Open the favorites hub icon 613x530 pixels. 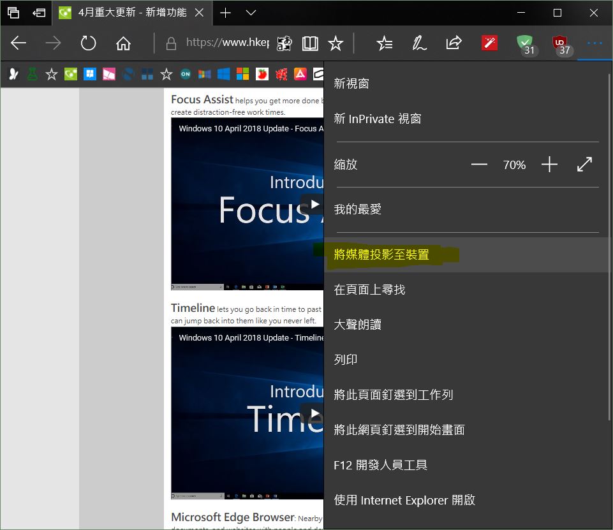click(x=385, y=43)
